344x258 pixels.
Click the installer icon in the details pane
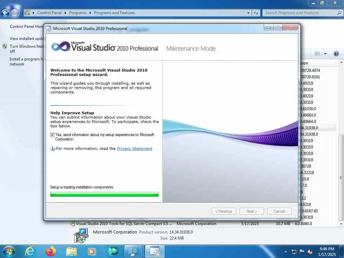(81, 235)
